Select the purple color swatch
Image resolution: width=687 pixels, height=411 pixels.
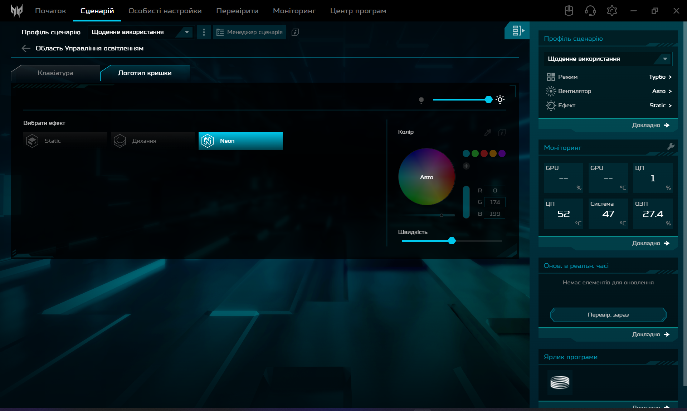502,153
